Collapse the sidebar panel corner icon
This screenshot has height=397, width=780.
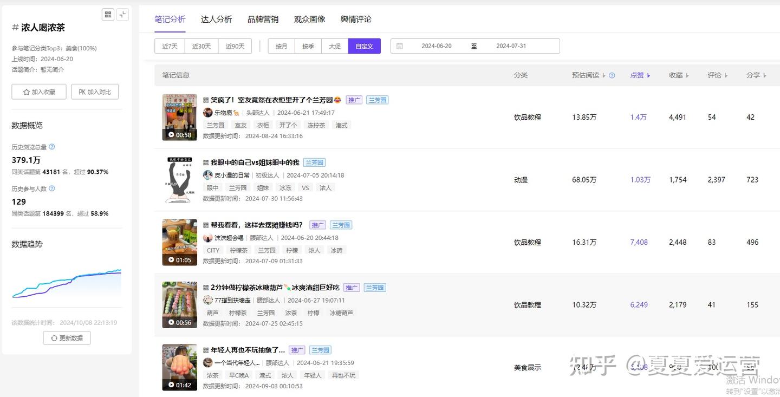point(123,15)
